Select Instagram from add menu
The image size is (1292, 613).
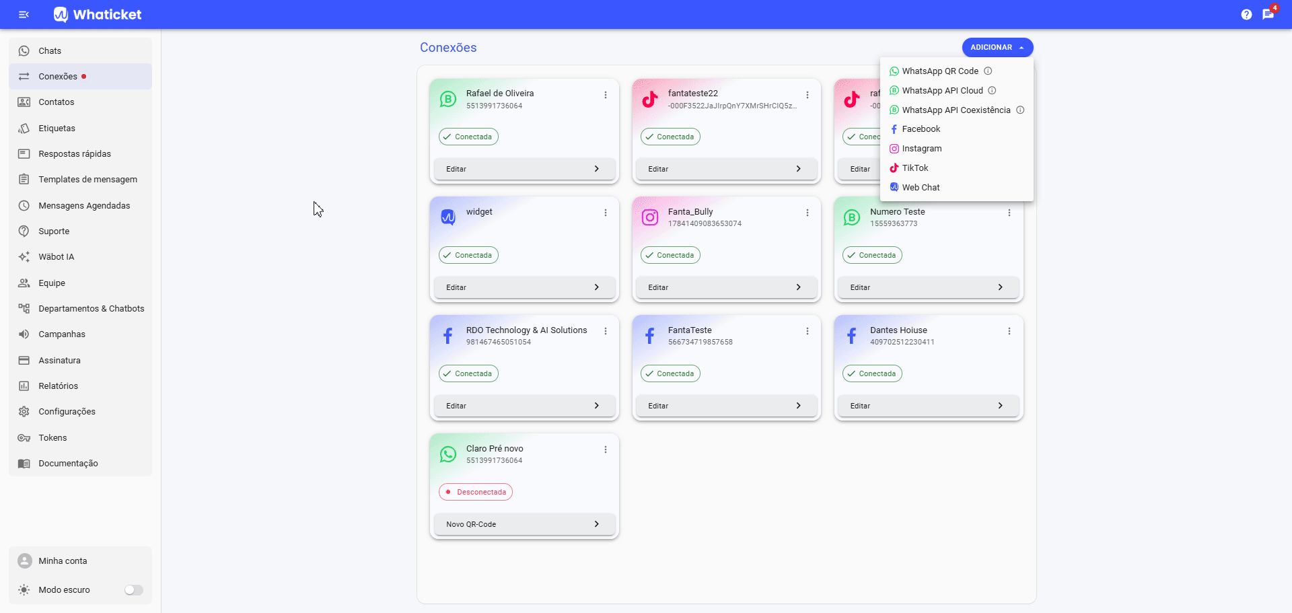(x=956, y=149)
